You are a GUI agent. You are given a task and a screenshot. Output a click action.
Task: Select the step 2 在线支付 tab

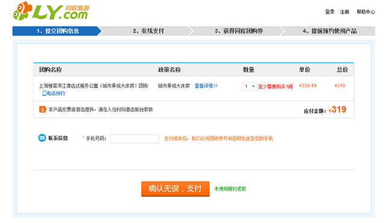(148, 31)
